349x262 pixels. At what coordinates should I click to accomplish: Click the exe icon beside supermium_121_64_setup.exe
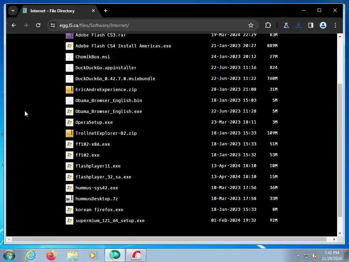[x=70, y=221]
